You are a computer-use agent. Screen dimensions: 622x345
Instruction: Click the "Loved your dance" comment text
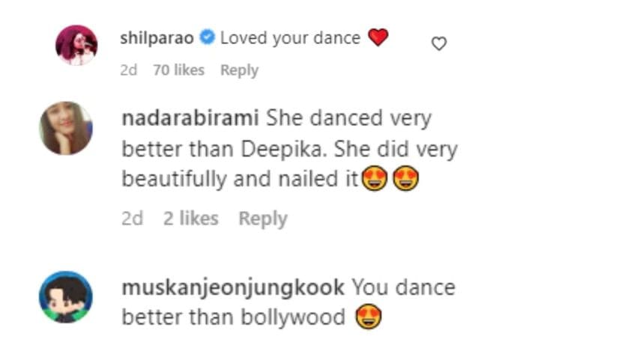(x=290, y=37)
